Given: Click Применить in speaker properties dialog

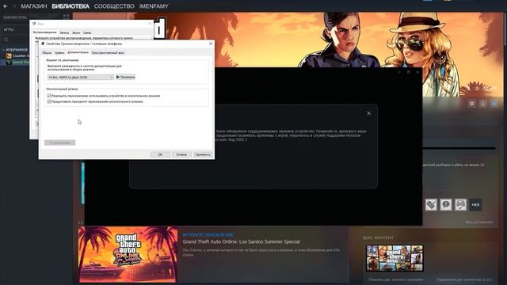Looking at the screenshot, I should [203, 155].
